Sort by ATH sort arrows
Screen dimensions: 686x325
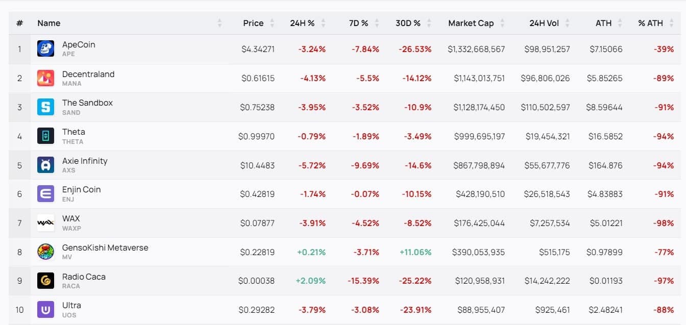[x=620, y=23]
